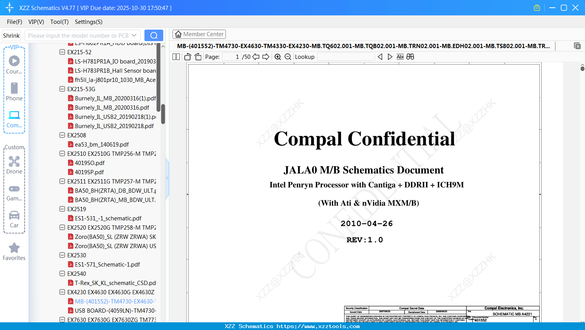Open T-Rex_SK_KL_schematic_CSD file
Image resolution: width=585 pixels, height=330 pixels.
click(x=116, y=283)
